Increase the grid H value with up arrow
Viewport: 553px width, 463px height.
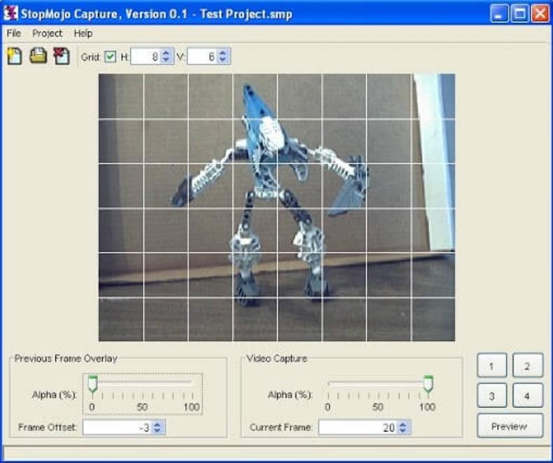click(x=166, y=53)
